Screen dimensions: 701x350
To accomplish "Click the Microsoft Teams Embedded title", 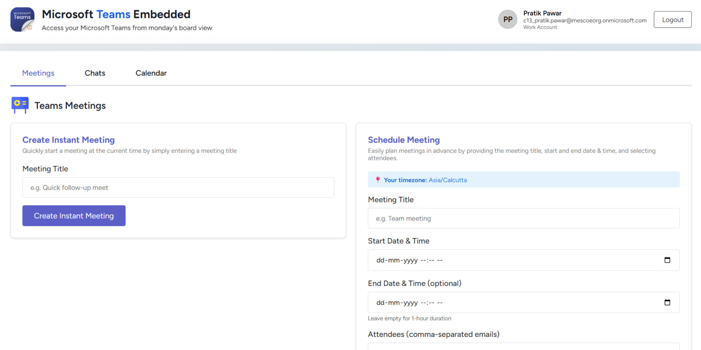I will (116, 14).
